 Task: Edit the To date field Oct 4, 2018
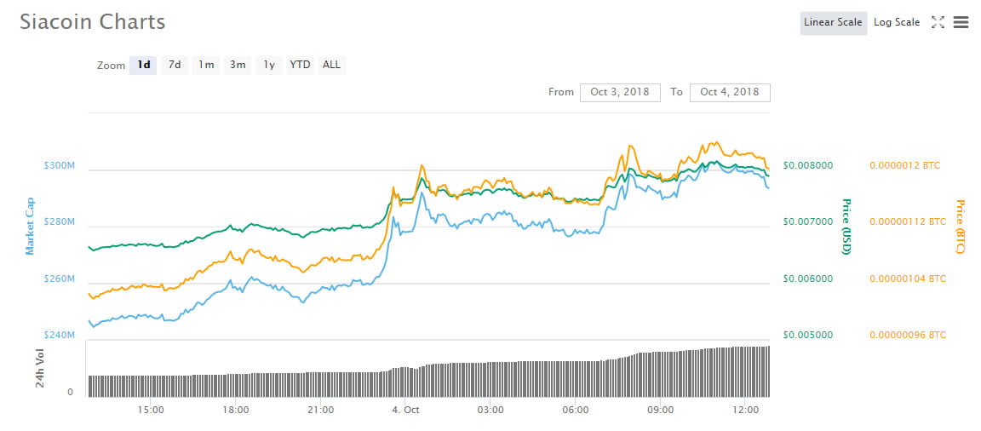click(x=730, y=92)
